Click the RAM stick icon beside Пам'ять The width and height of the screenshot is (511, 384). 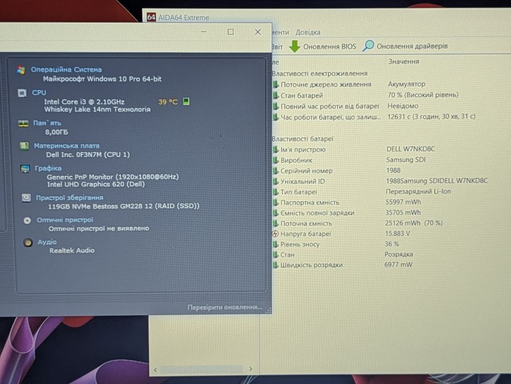click(23, 124)
